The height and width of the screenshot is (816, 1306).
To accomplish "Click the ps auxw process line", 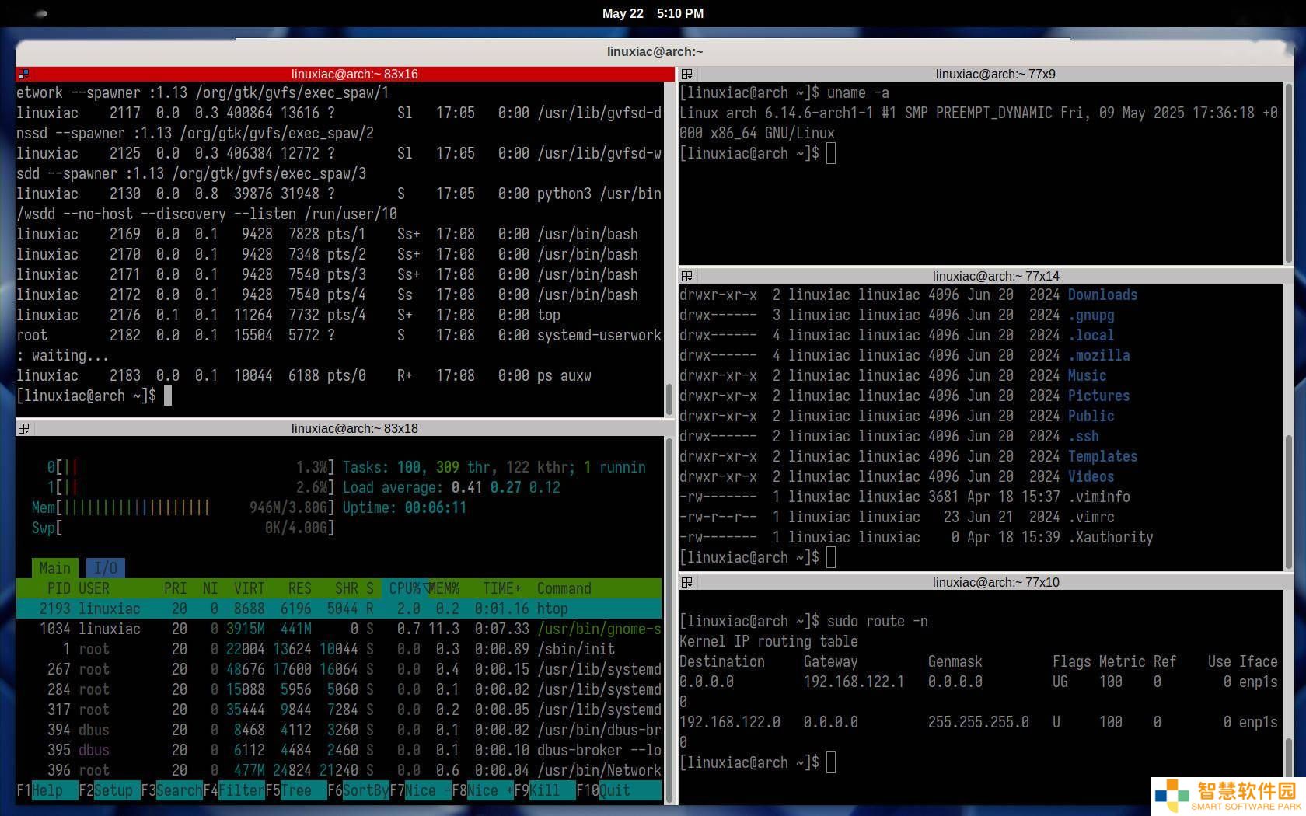I will point(304,375).
